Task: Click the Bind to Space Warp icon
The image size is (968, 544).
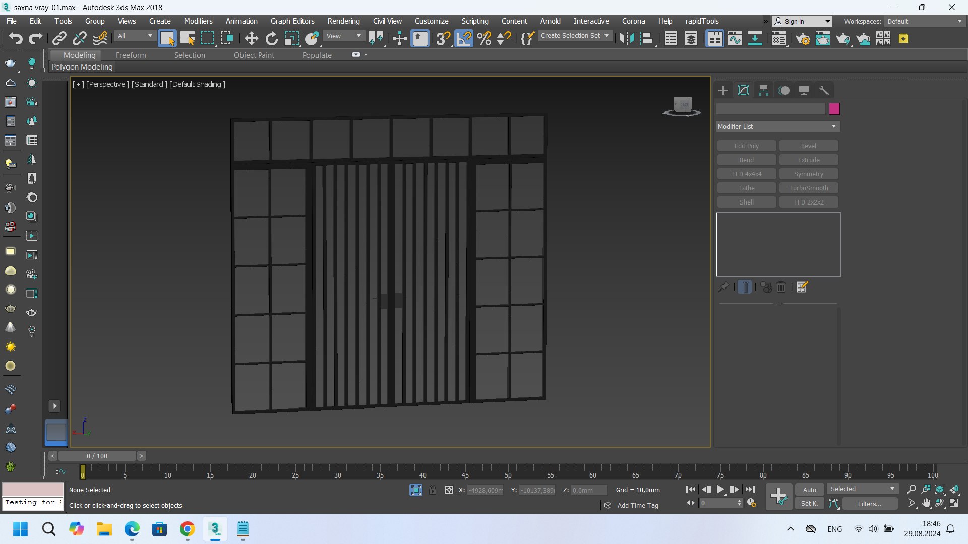Action: tap(100, 39)
